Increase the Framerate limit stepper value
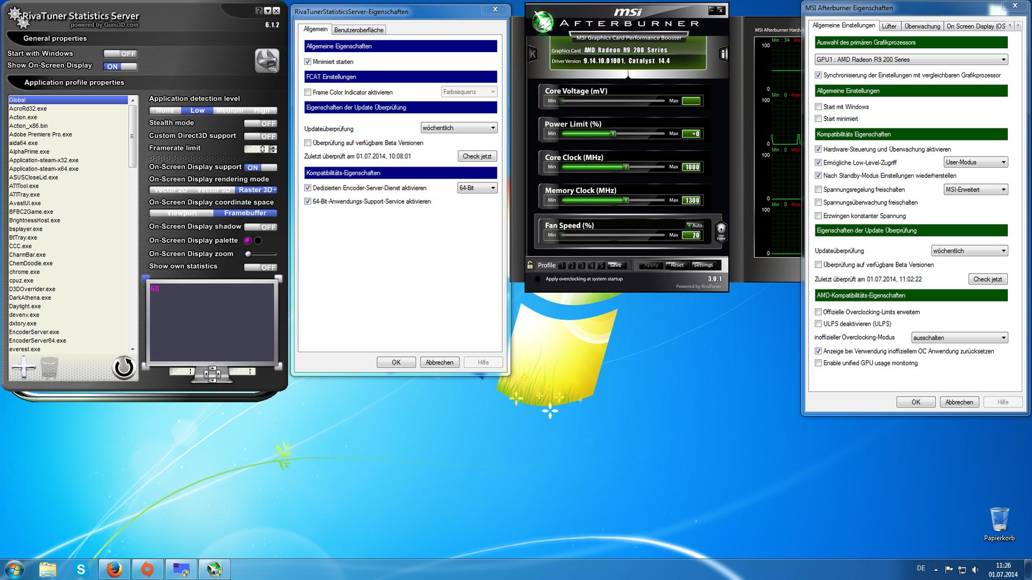The height and width of the screenshot is (580, 1032). click(x=274, y=147)
